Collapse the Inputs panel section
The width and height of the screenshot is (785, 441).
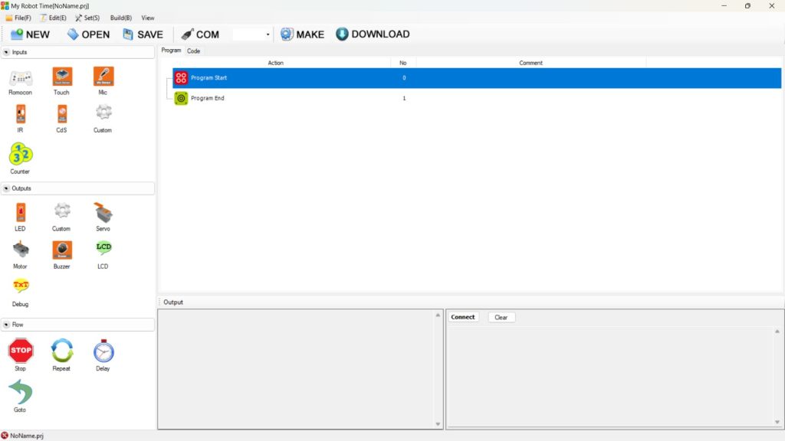[7, 52]
